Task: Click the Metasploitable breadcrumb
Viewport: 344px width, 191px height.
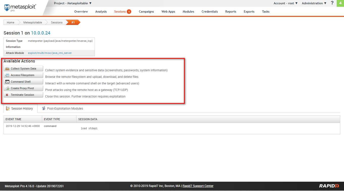Action: (33, 22)
